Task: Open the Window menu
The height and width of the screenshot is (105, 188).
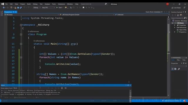Action: [70, 4]
